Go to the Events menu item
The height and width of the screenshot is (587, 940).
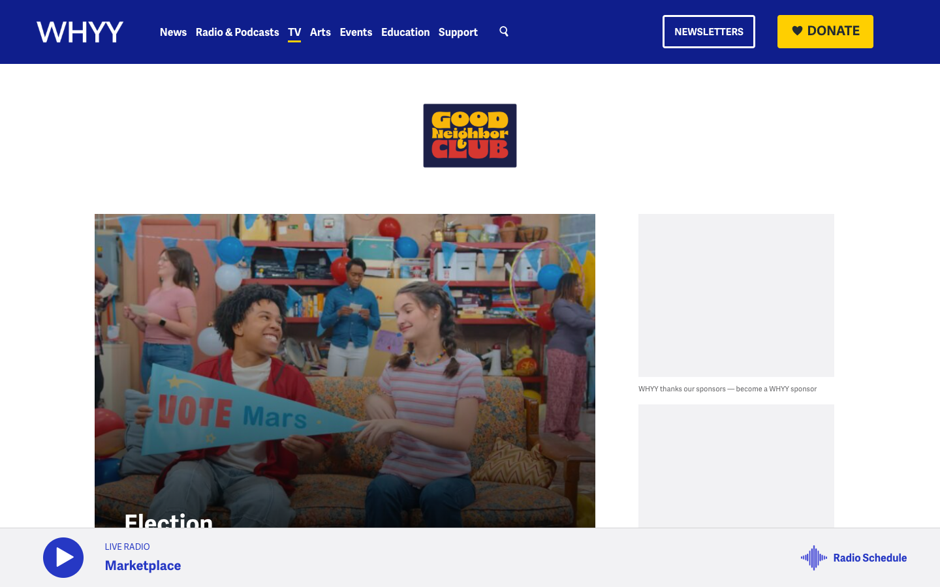point(356,32)
